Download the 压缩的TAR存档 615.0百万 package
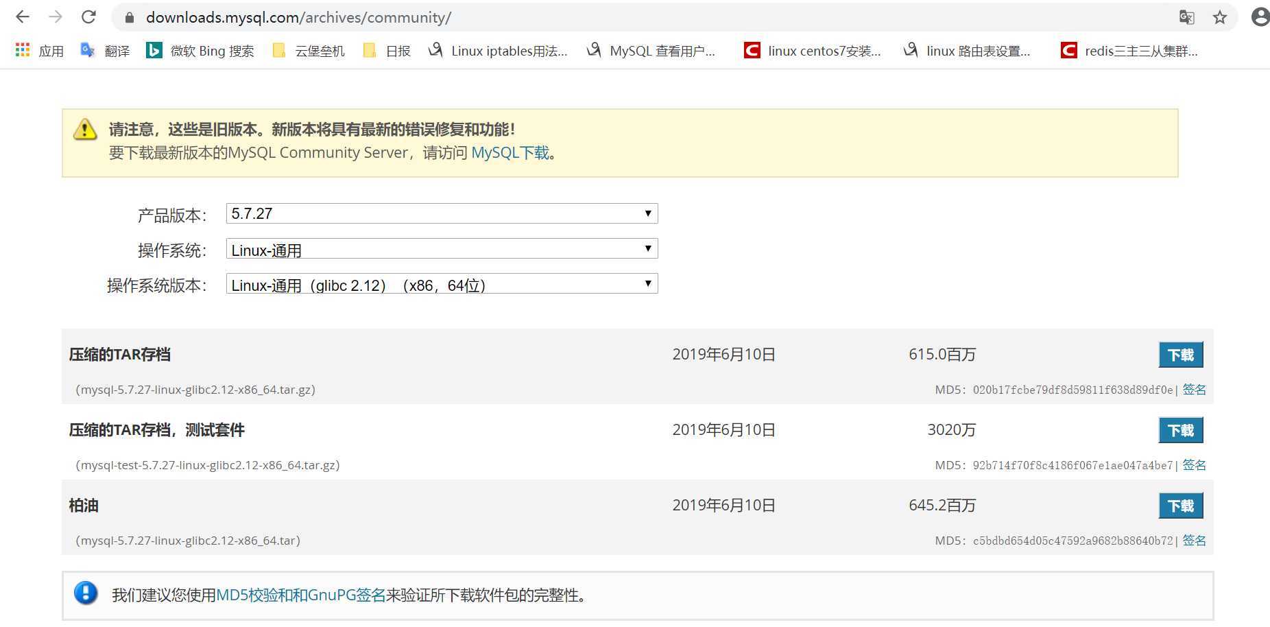1270x627 pixels. (x=1181, y=355)
